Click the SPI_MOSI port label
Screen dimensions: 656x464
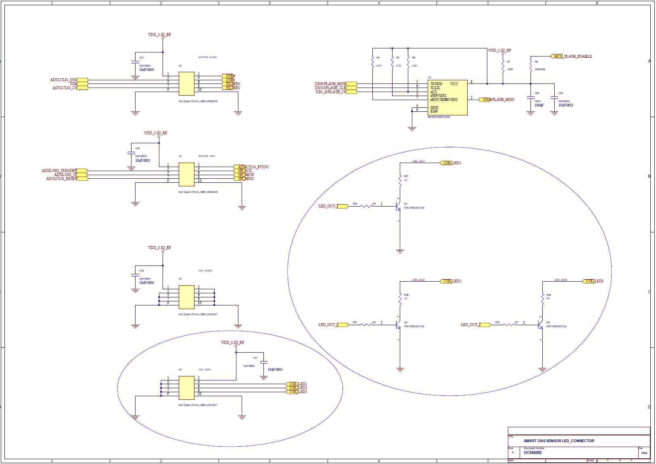click(244, 175)
